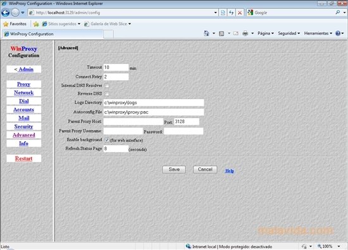
Task: Open the Sitios sugeridos dropdown
Action: coord(79,24)
